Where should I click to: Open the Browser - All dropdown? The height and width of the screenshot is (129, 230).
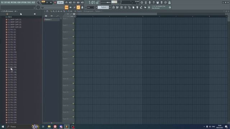coord(13,11)
